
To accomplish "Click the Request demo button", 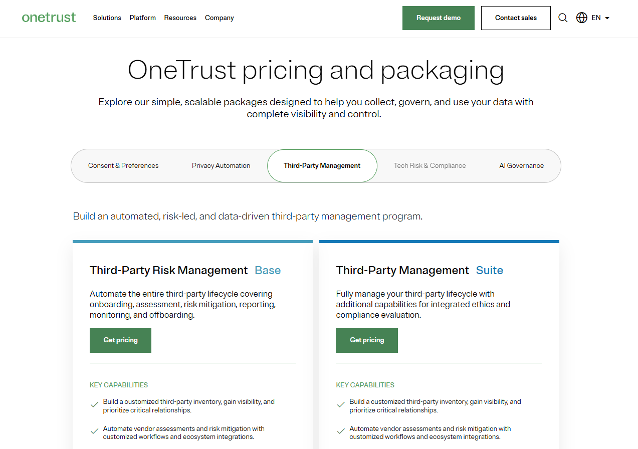I will pyautogui.click(x=438, y=18).
